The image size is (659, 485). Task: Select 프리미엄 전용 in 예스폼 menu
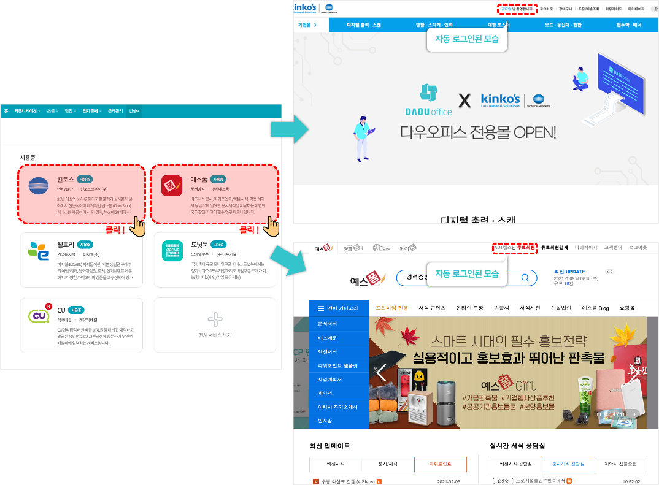pos(391,308)
